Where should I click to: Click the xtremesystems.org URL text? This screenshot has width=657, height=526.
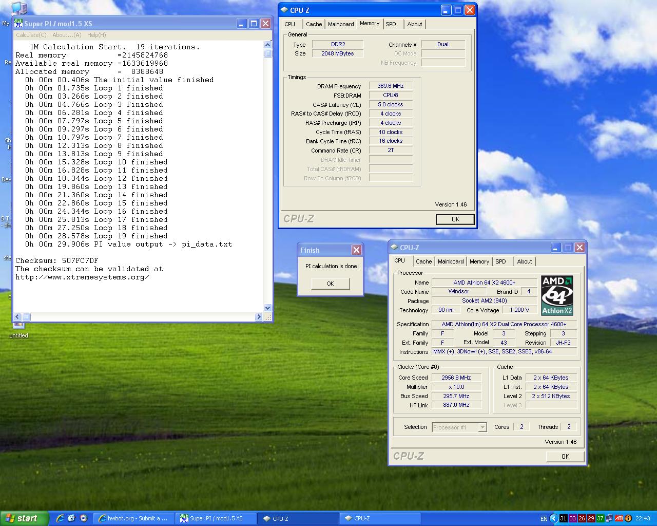pos(83,277)
